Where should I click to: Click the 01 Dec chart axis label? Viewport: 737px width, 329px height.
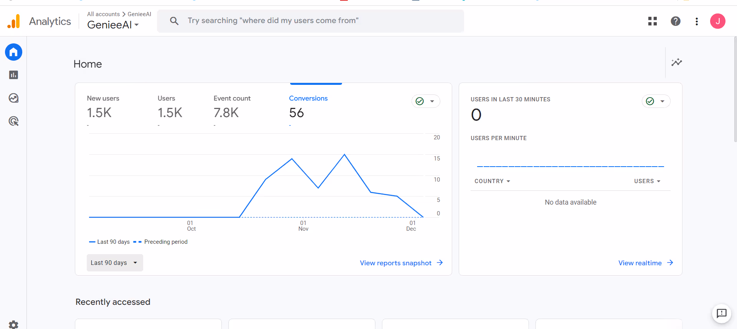411,226
